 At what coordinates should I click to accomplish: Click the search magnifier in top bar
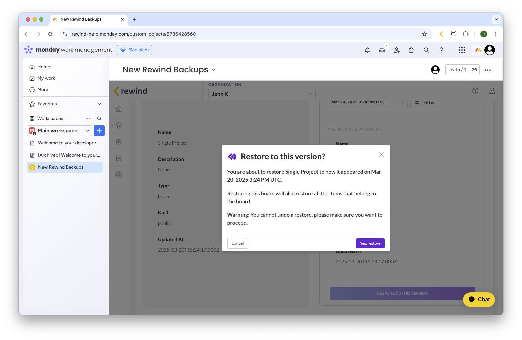tap(426, 50)
